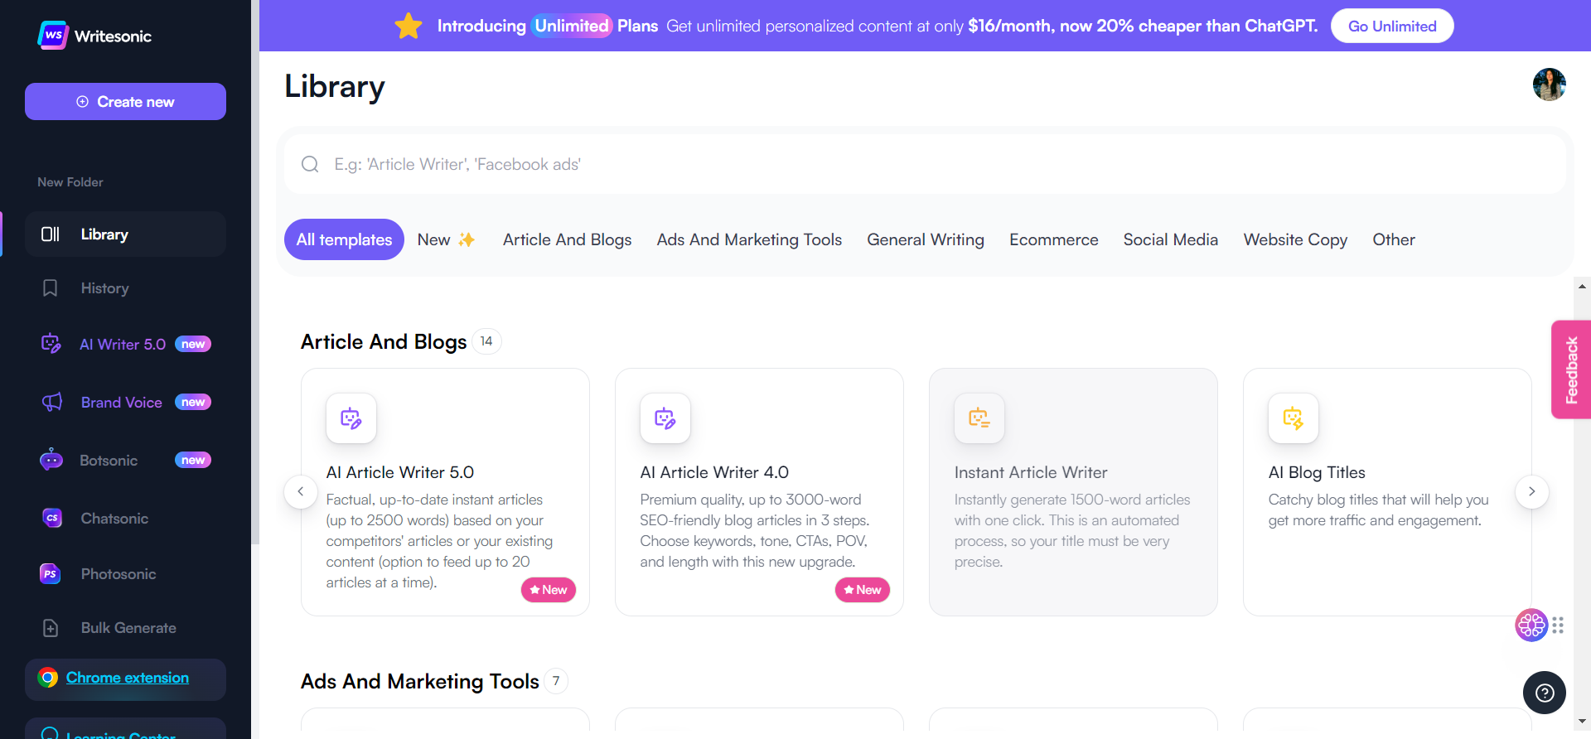This screenshot has width=1591, height=739.
Task: Switch to the Ads And Marketing Tools tab
Action: click(749, 239)
